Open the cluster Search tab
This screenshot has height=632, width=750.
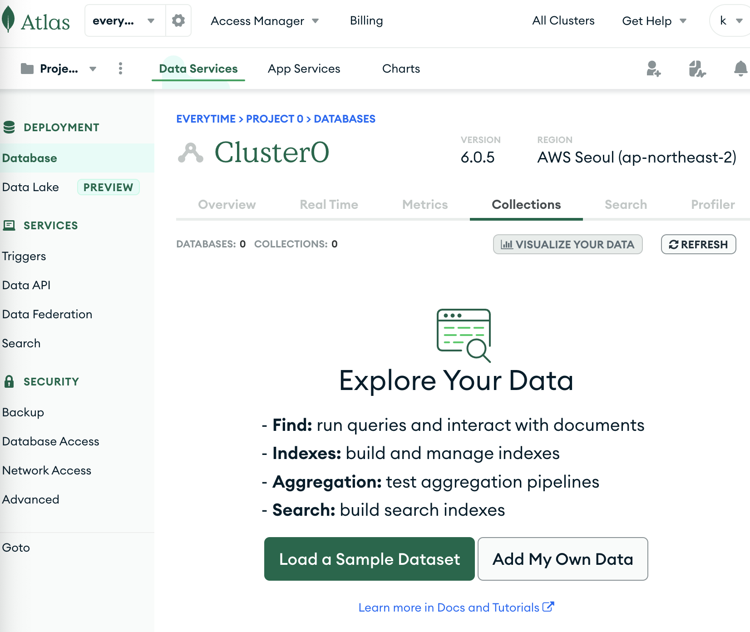click(626, 204)
